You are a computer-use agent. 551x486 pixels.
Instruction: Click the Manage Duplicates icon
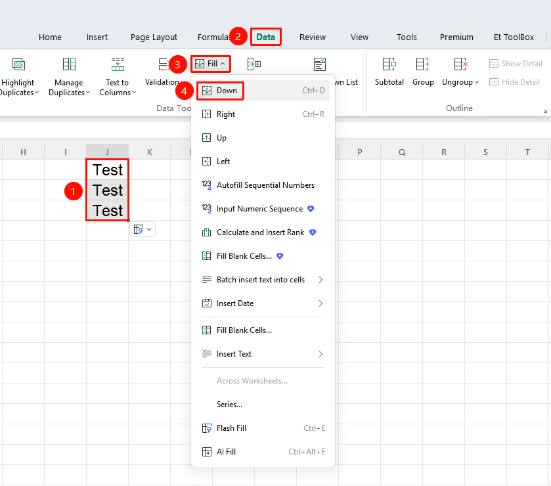coord(69,64)
